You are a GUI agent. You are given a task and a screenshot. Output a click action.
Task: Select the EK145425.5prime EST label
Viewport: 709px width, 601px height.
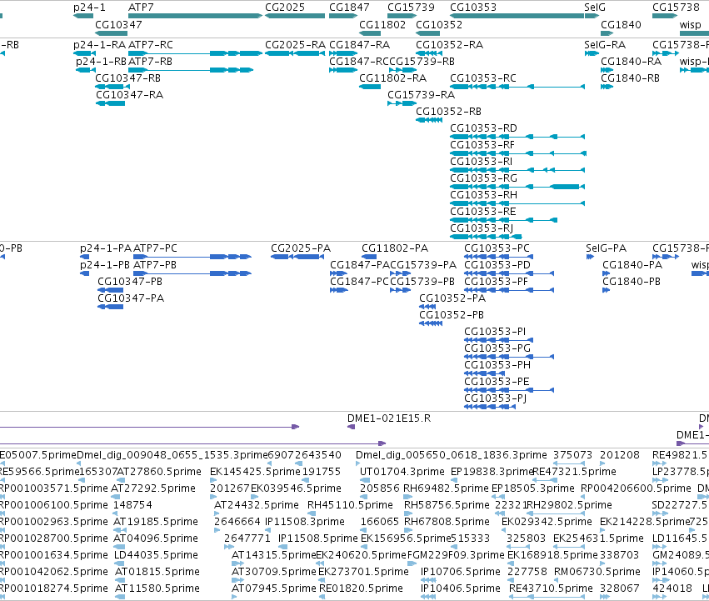point(255,472)
